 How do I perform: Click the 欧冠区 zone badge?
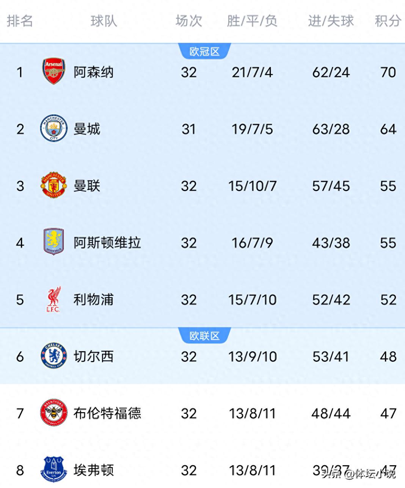coord(204,52)
